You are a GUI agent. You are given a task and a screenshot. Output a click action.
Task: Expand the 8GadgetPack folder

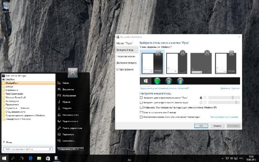(x=28, y=83)
